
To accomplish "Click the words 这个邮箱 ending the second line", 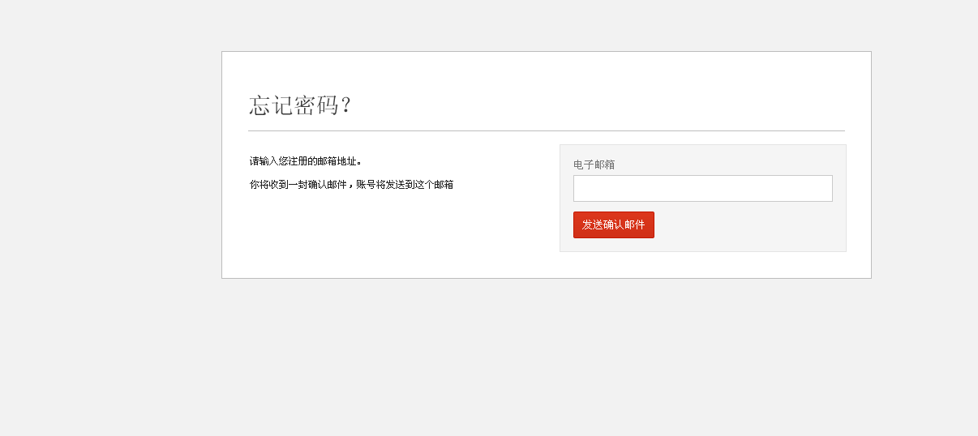I will [434, 185].
